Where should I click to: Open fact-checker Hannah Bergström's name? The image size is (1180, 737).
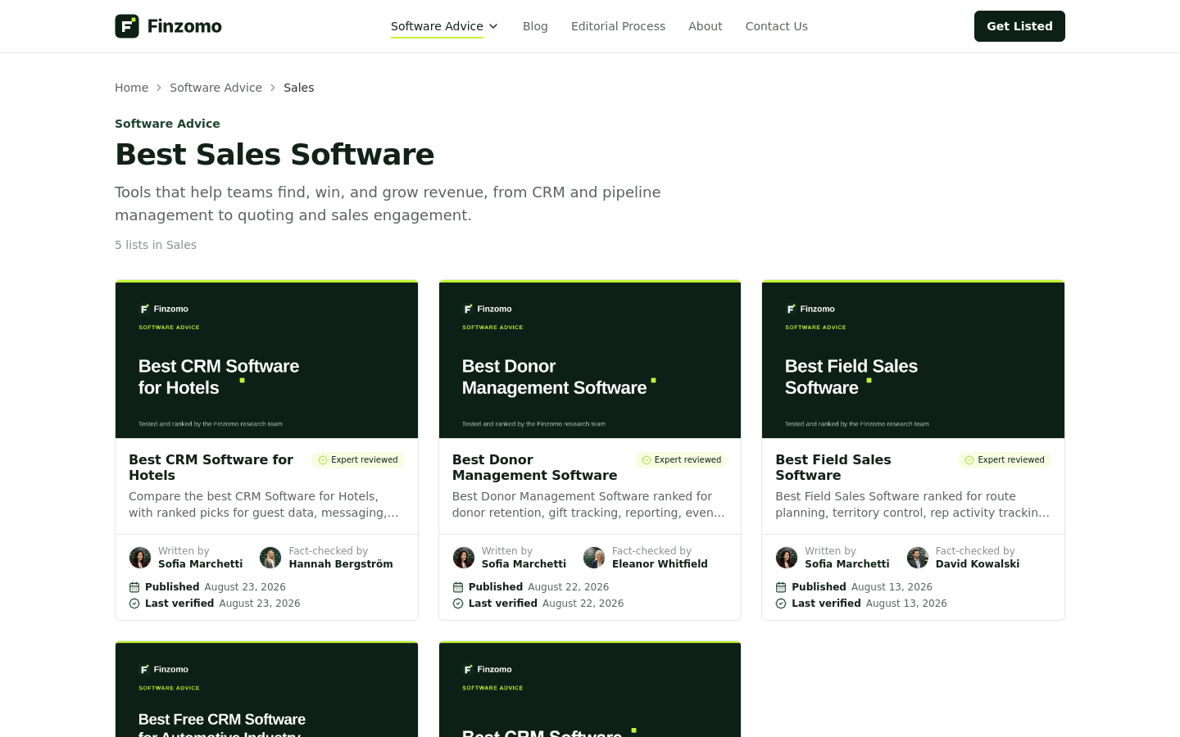point(341,564)
